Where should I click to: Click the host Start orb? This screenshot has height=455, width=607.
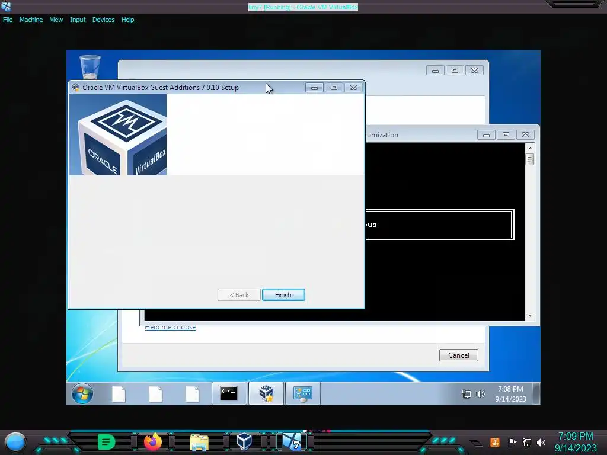point(15,442)
